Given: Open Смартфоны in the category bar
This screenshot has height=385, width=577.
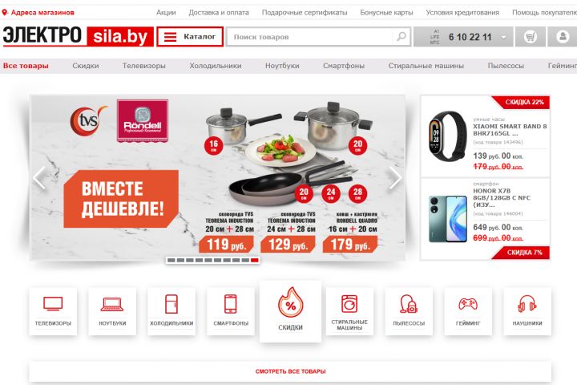Looking at the screenshot, I should click(344, 66).
